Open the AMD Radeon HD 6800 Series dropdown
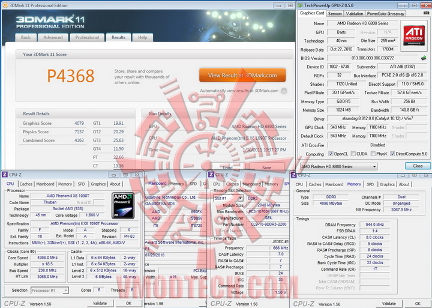 tap(338, 166)
